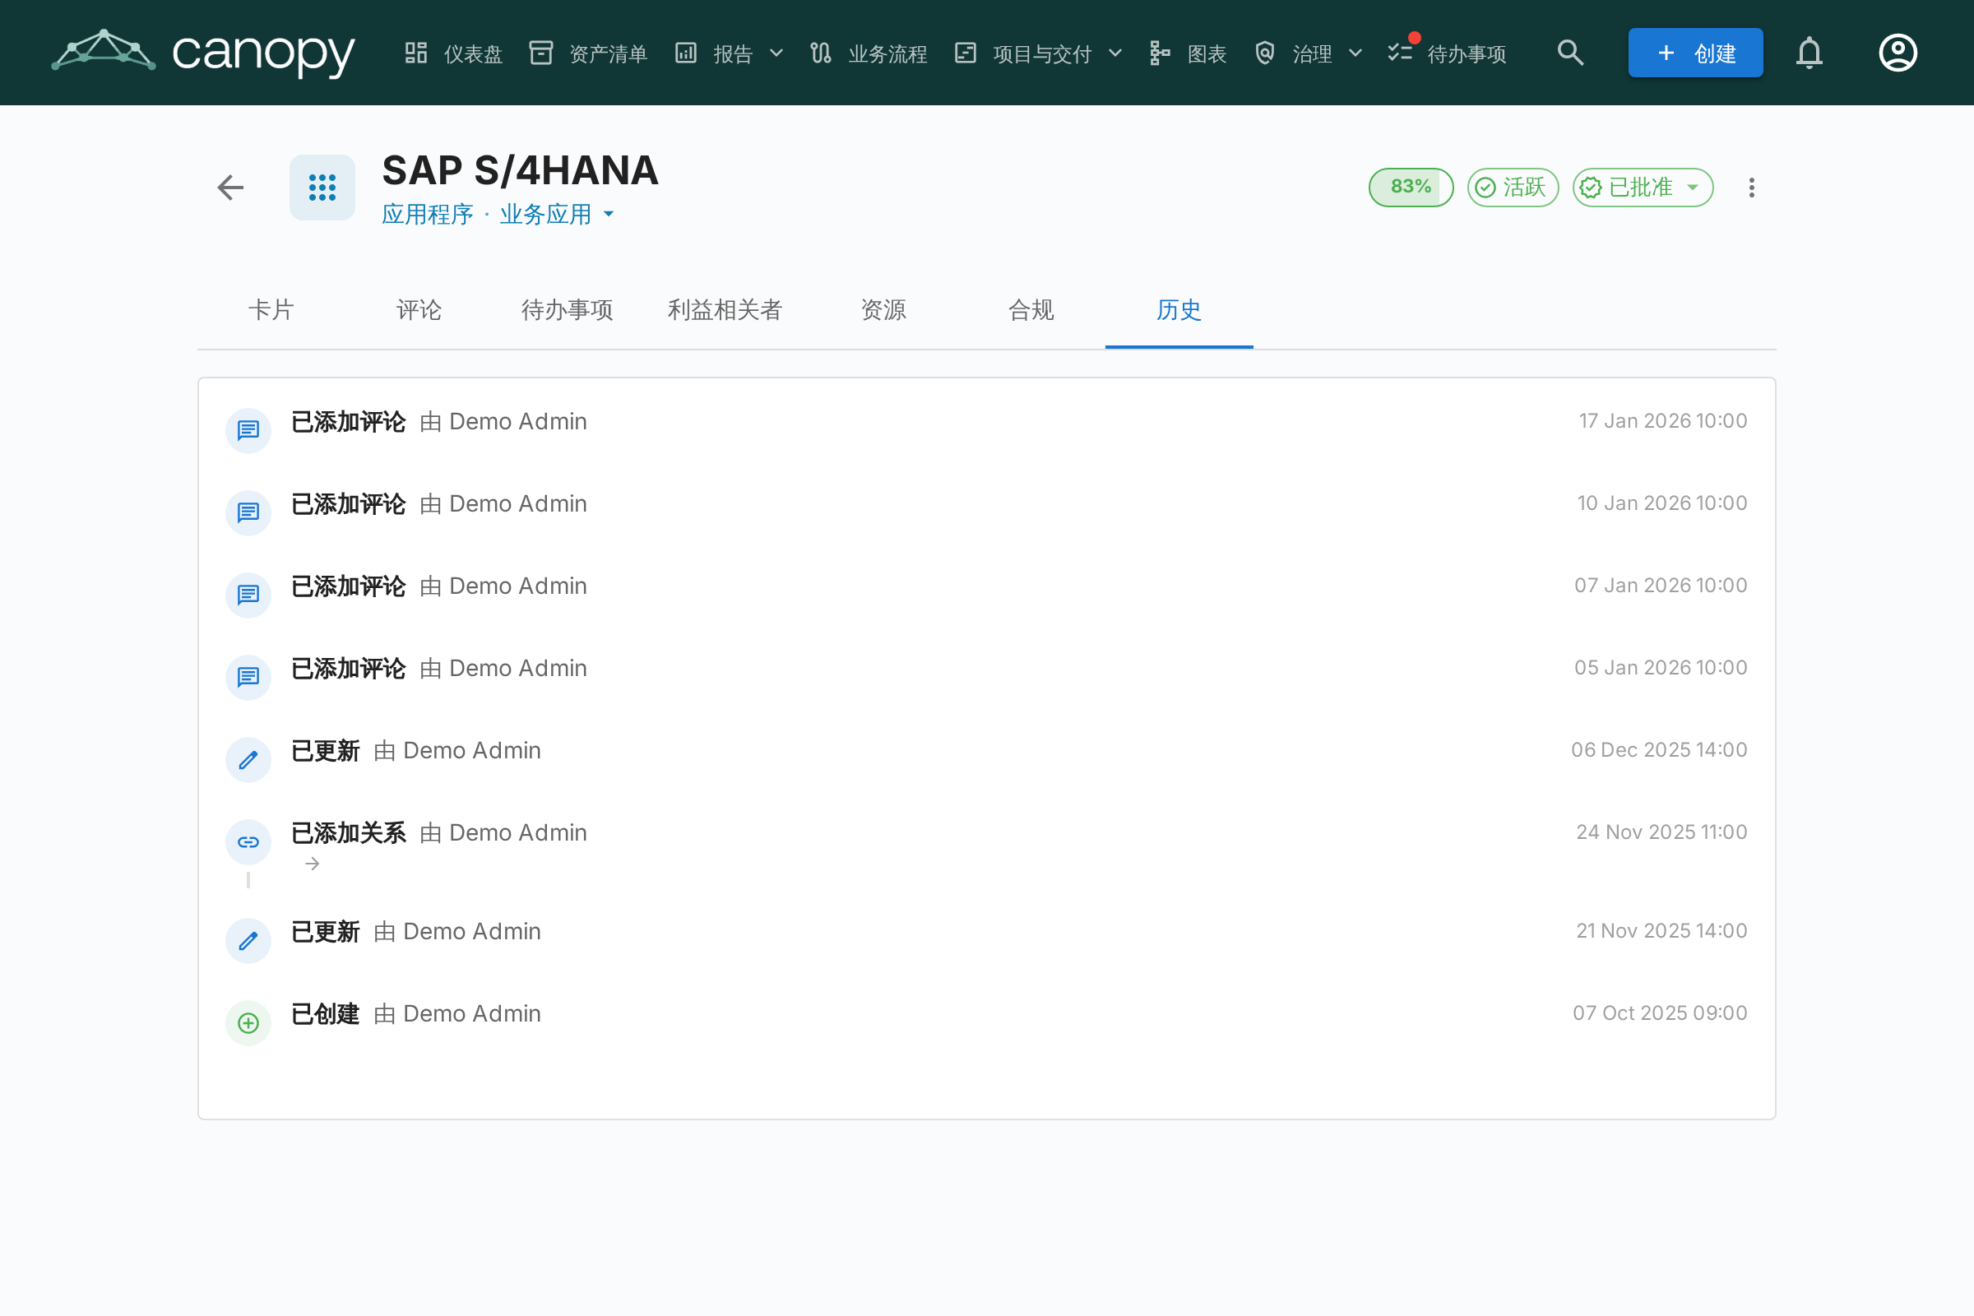The width and height of the screenshot is (1974, 1316).
Task: Open the 图表 diagram icon
Action: pyautogui.click(x=1160, y=53)
